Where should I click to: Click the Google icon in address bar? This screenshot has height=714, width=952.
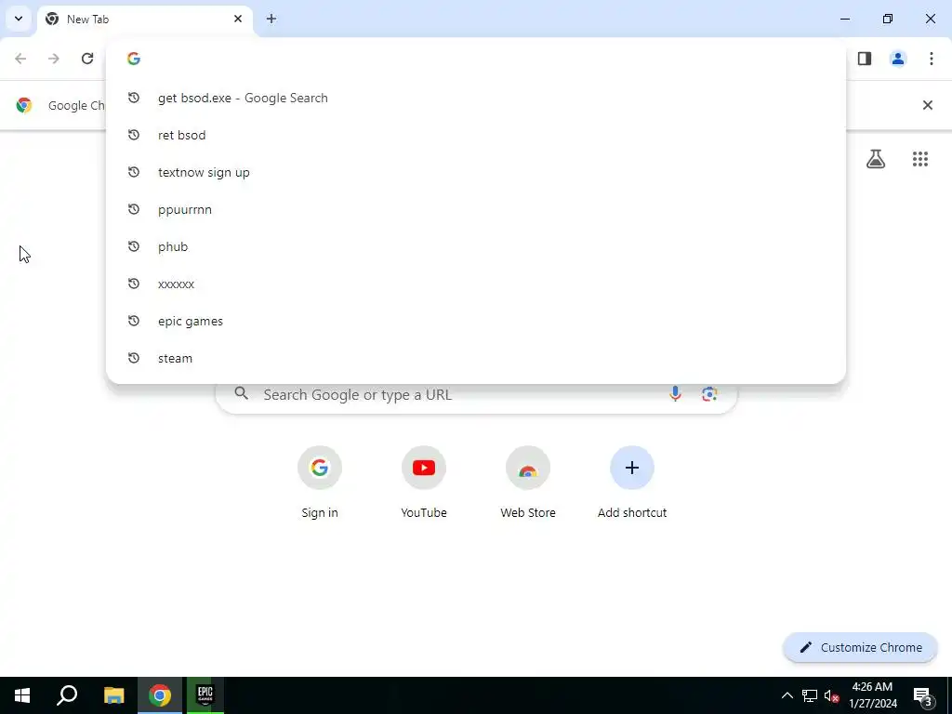pos(134,59)
